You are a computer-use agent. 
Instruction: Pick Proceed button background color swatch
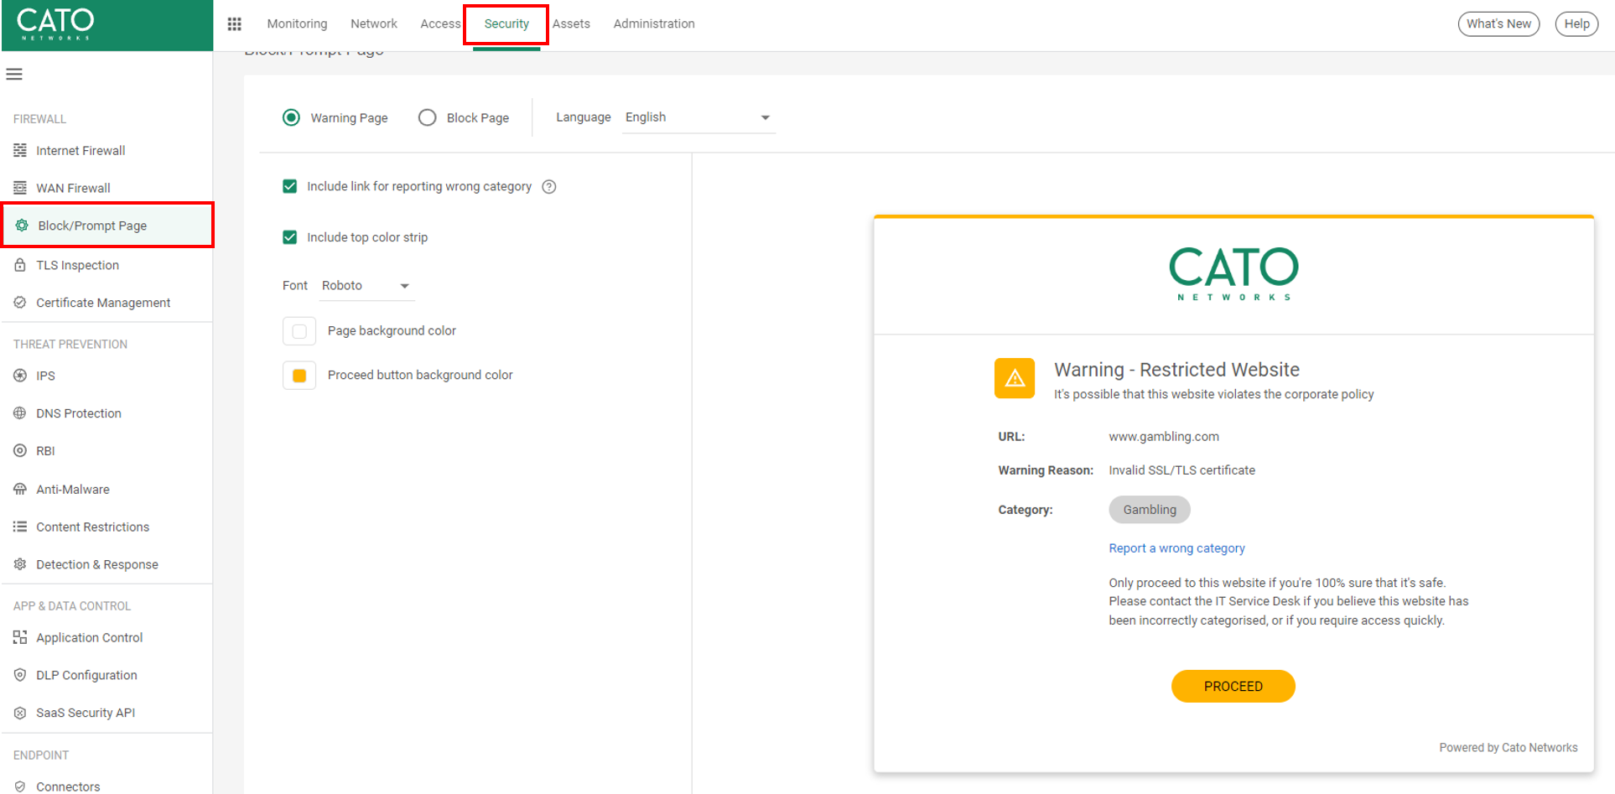(x=299, y=376)
